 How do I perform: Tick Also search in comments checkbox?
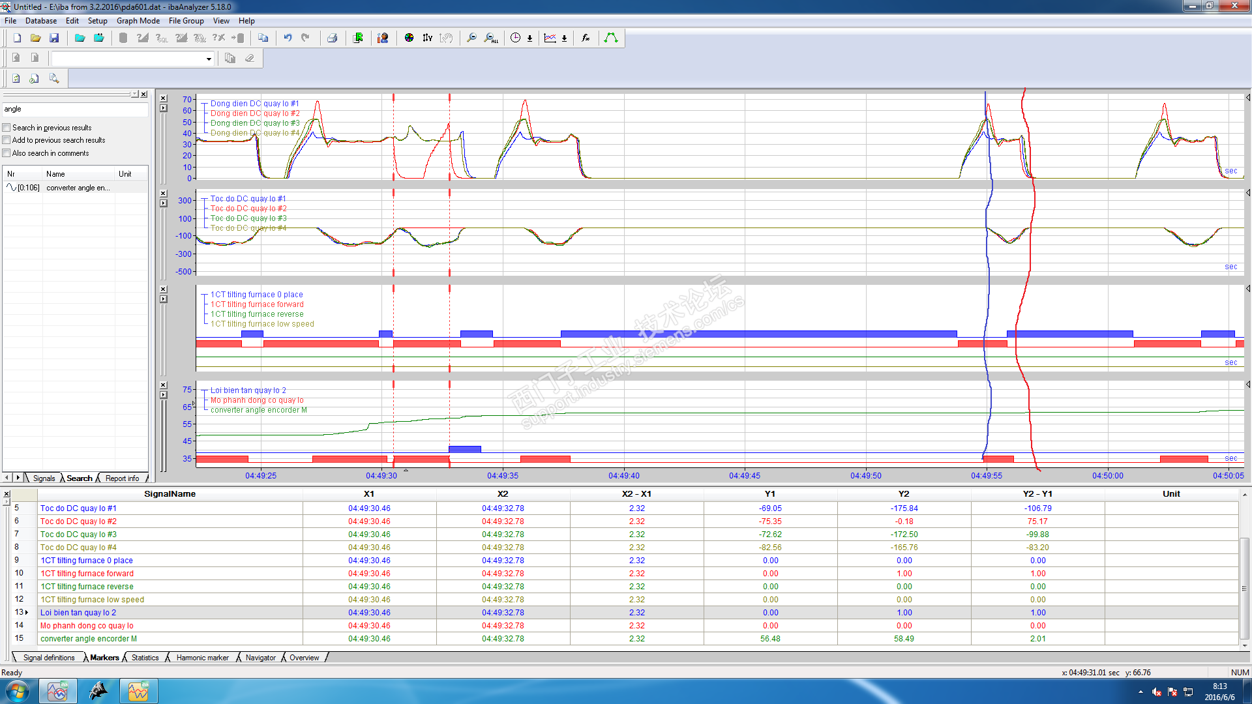point(7,153)
